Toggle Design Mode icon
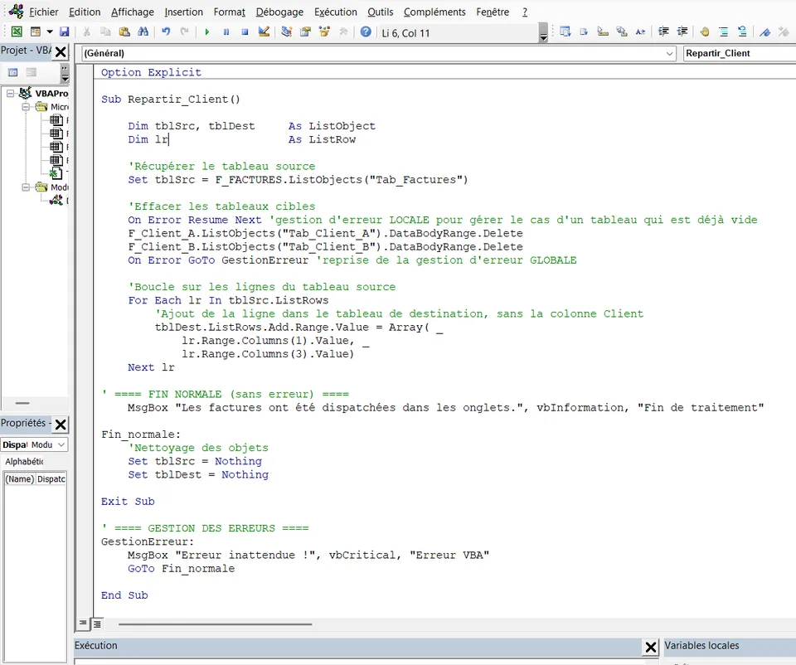Image resolution: width=796 pixels, height=665 pixels. (264, 32)
